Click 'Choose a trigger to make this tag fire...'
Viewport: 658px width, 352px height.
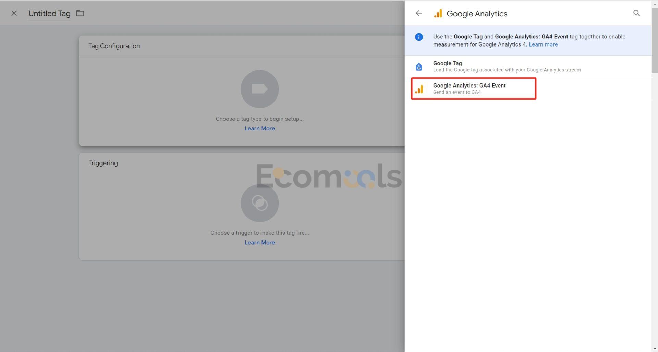pyautogui.click(x=259, y=233)
